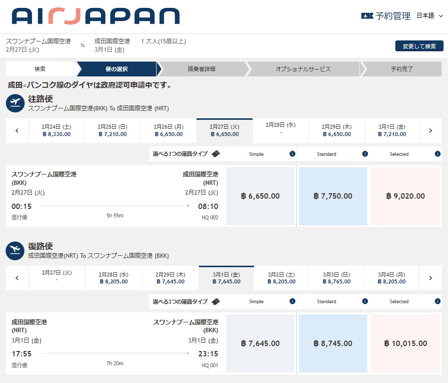The width and height of the screenshot is (448, 383).
Task: Select Simple fare ฿6,650.00 for NQ 002
Action: coord(260,196)
